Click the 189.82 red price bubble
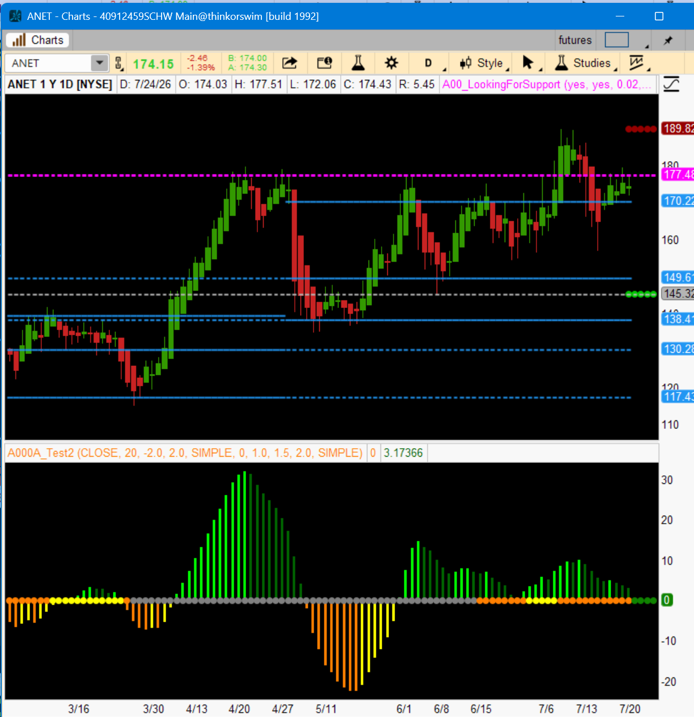Viewport: 694px width, 717px height. coord(678,128)
